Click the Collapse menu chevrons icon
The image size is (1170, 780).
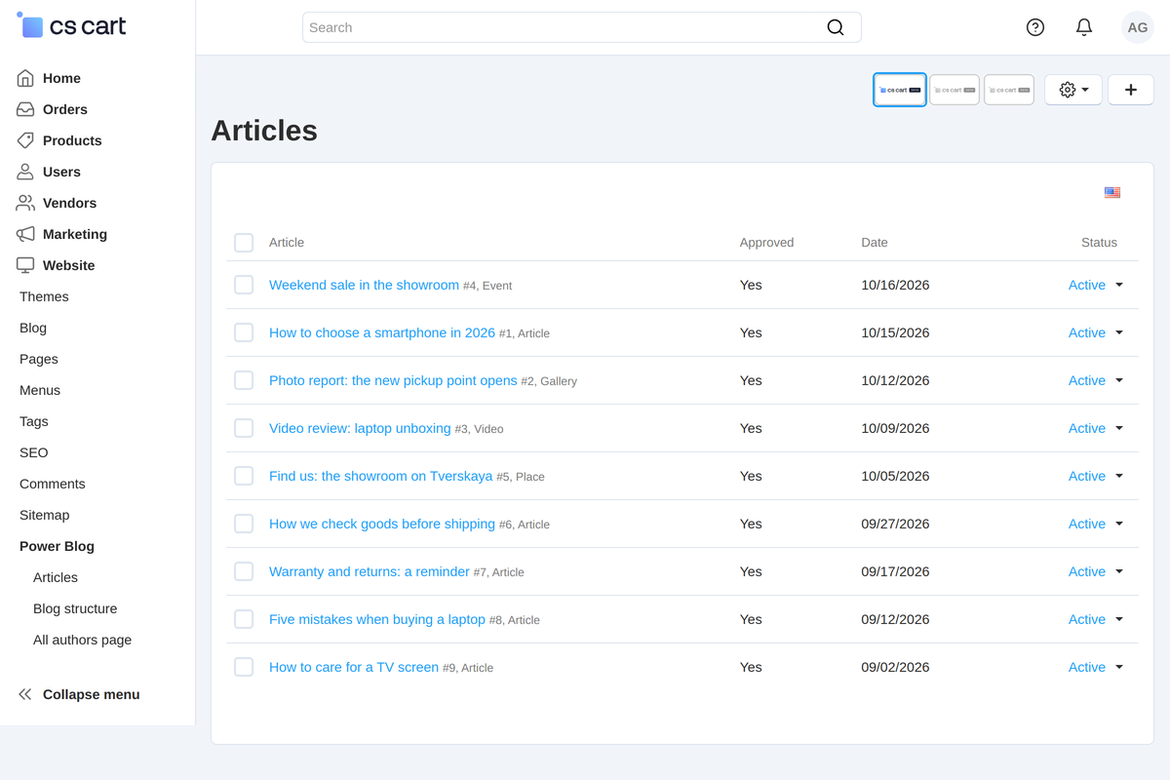coord(25,694)
